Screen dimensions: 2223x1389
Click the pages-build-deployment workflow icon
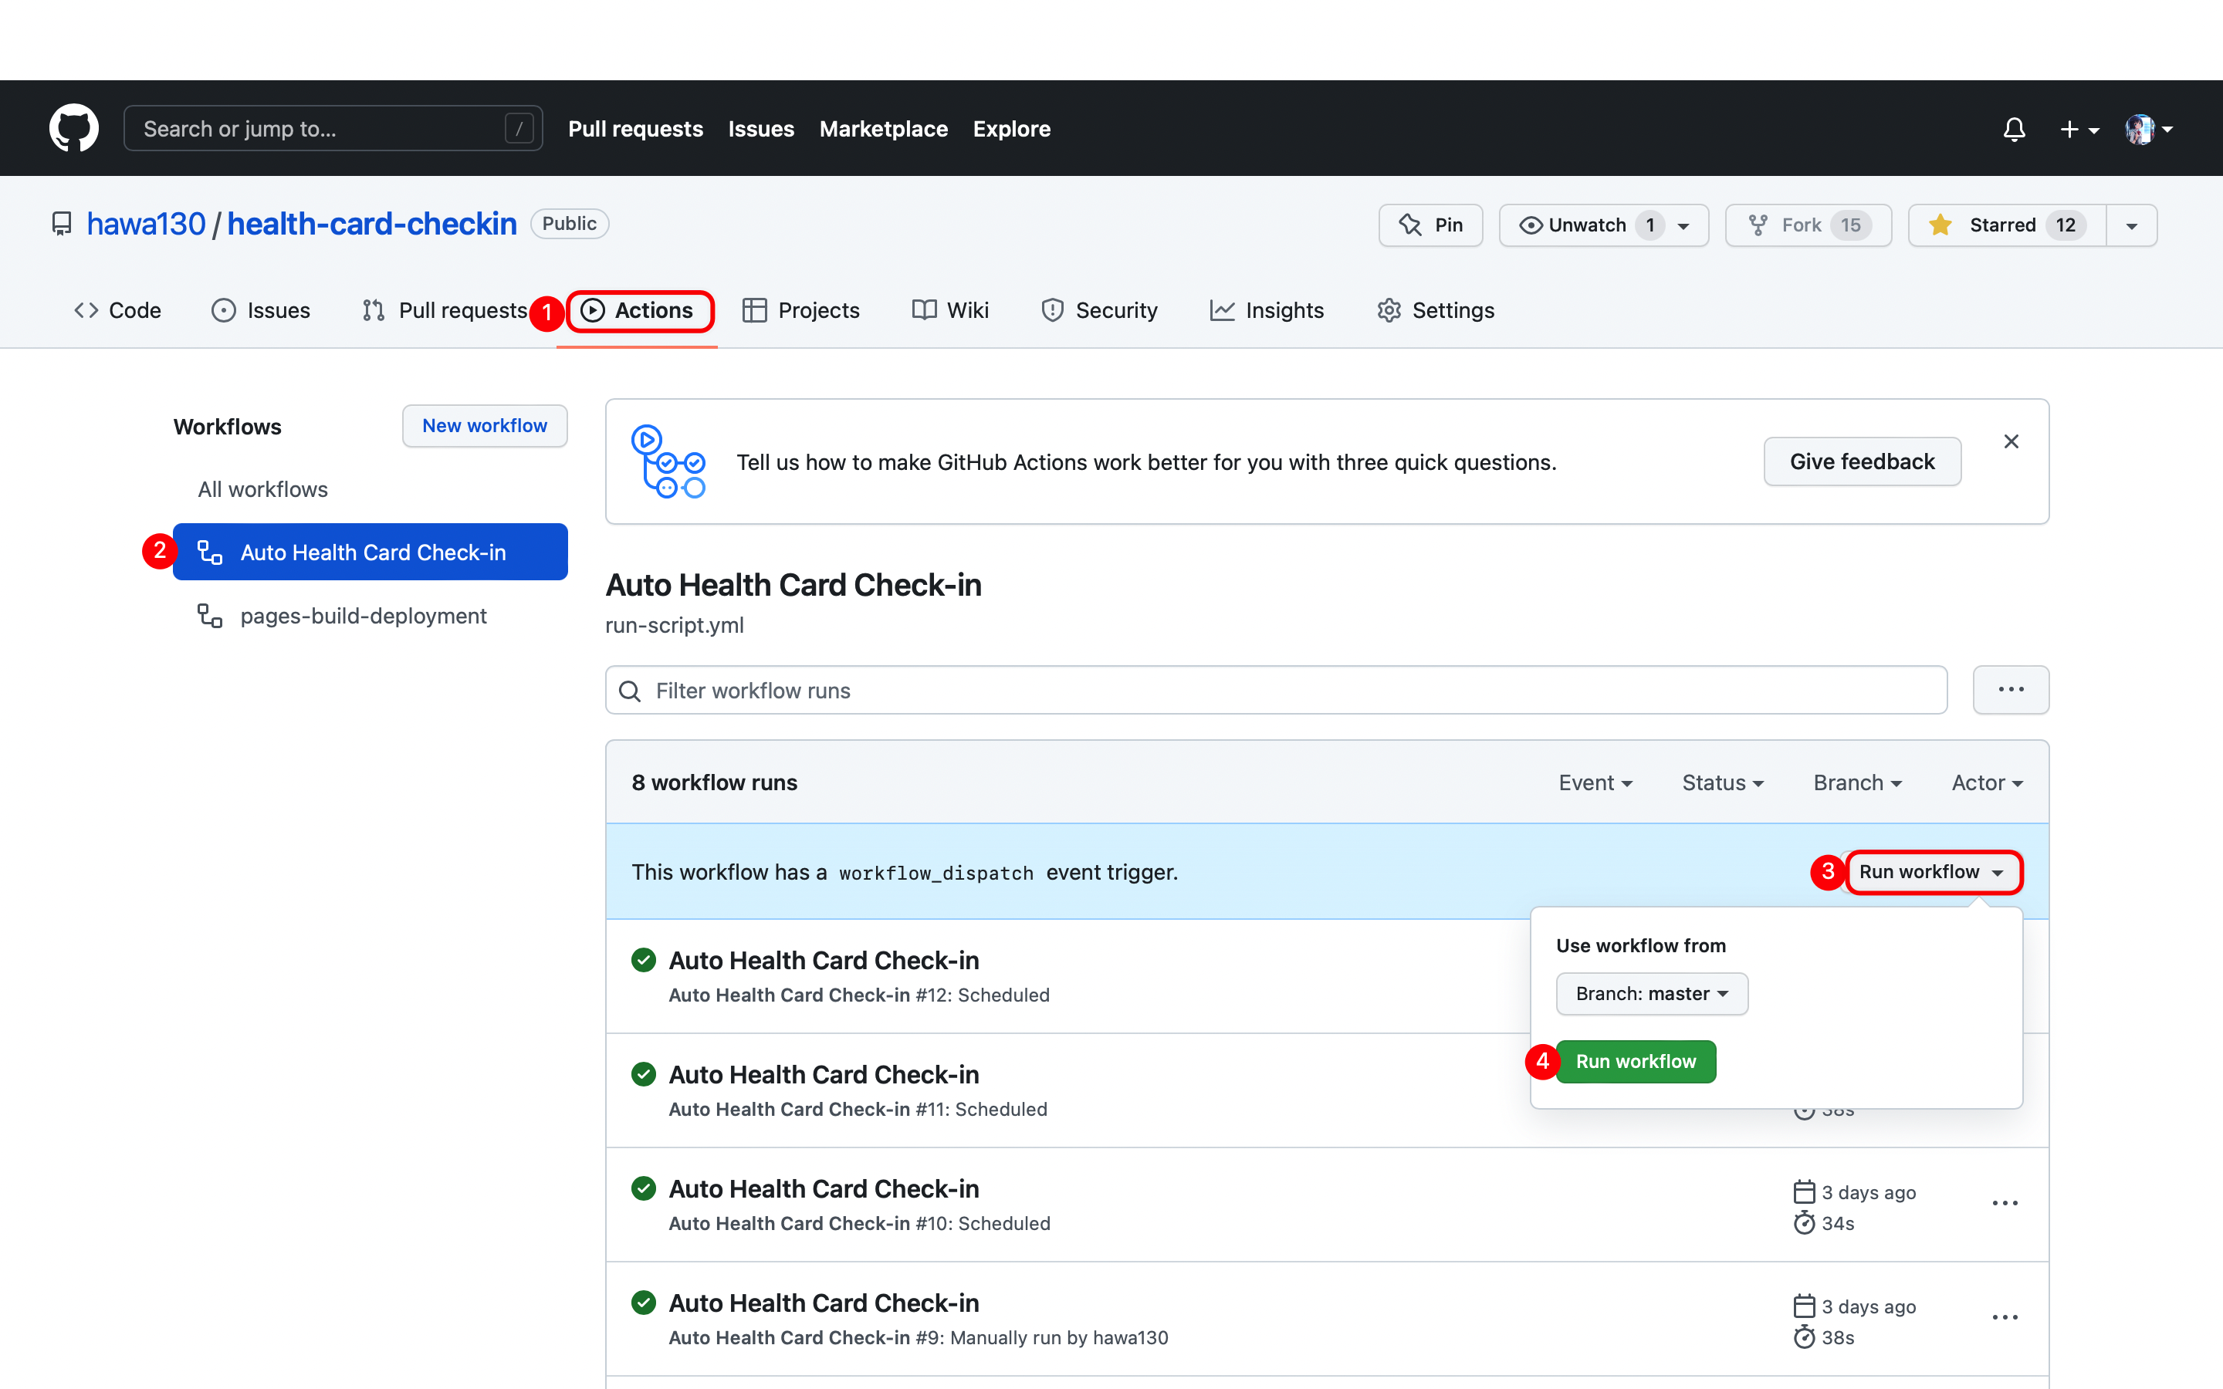coord(206,616)
